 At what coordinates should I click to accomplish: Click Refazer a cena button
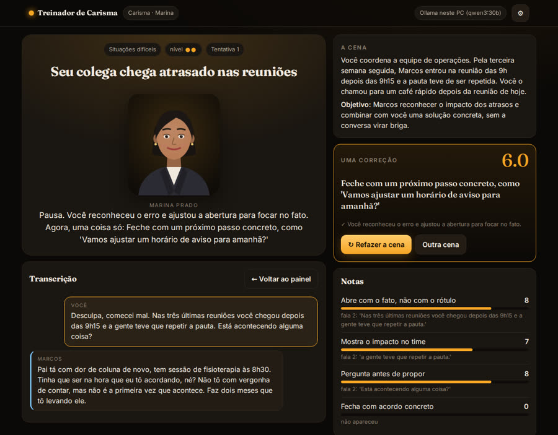point(376,244)
